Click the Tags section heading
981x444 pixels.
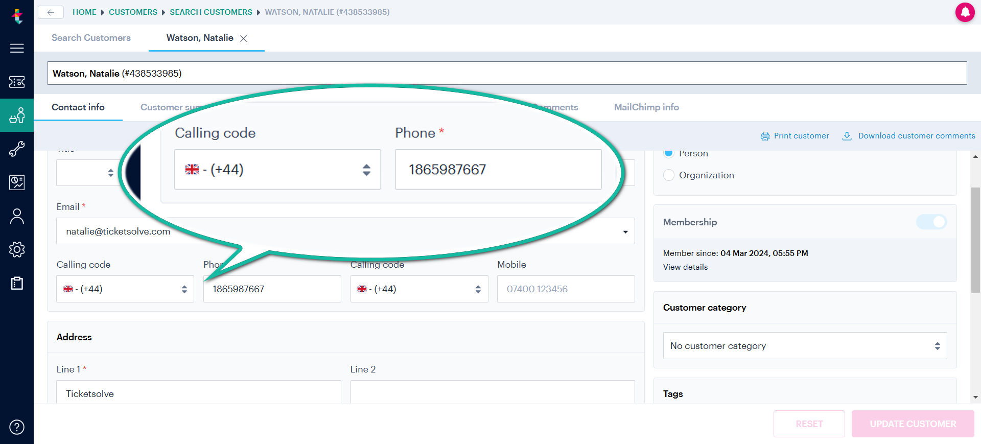[673, 394]
